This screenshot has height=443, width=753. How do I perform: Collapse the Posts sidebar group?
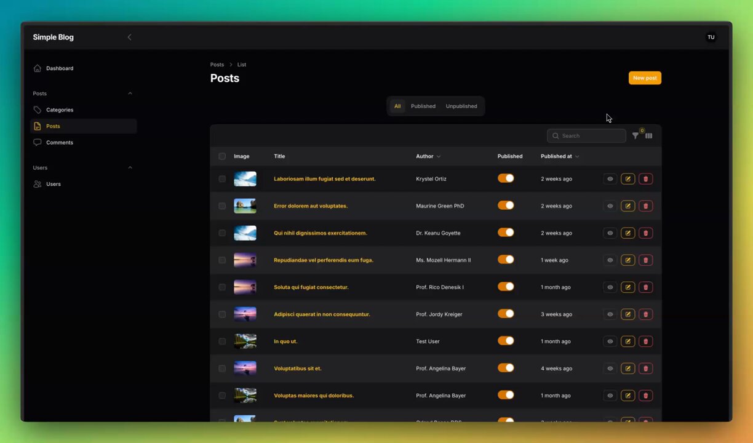[130, 94]
